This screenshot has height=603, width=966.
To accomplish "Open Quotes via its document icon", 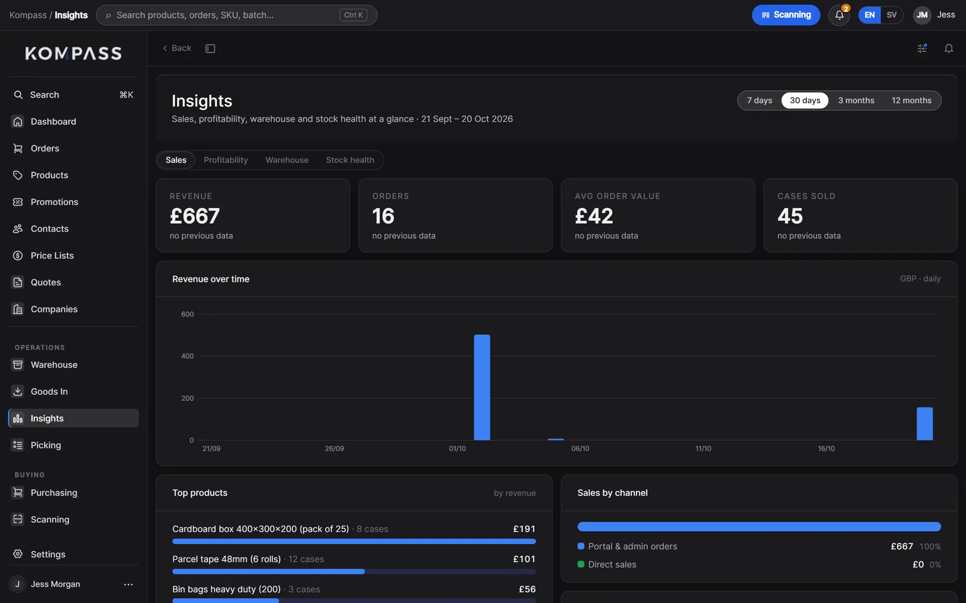I will [18, 282].
